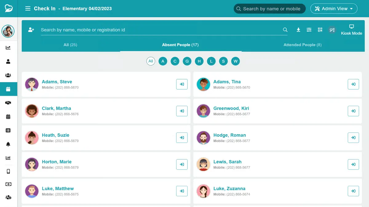This screenshot has height=207, width=369.
Task: Click Horton, Marie's avatar
Action: 32,164
